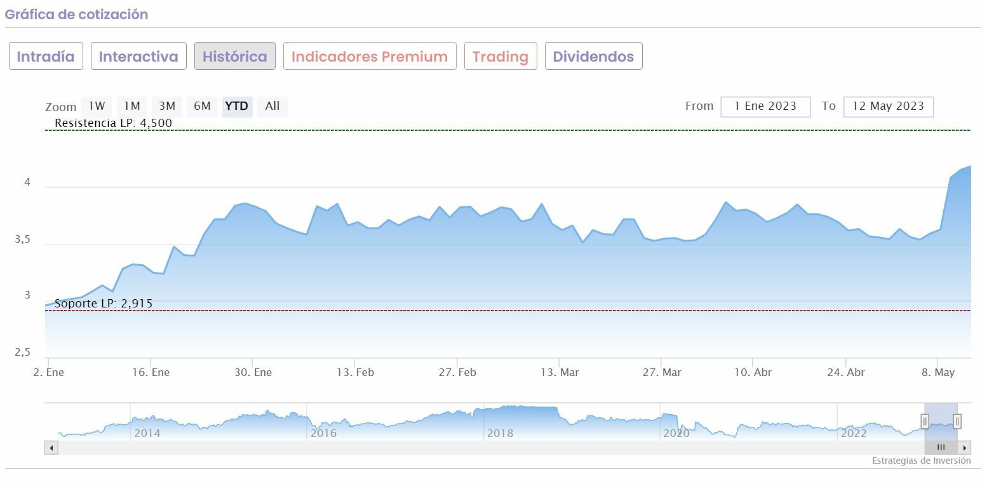Image resolution: width=987 pixels, height=484 pixels.
Task: Choose the 3M zoom range
Action: click(167, 106)
